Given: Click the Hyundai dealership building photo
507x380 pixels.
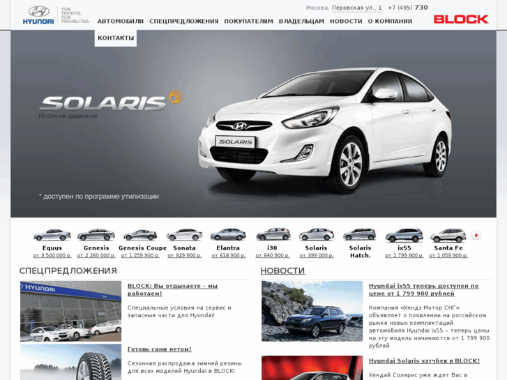Looking at the screenshot, I should [71, 311].
